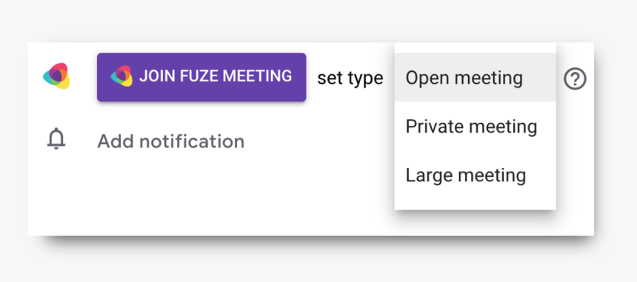The width and height of the screenshot is (637, 282).
Task: Click the notification bell icon
Action: [56, 138]
